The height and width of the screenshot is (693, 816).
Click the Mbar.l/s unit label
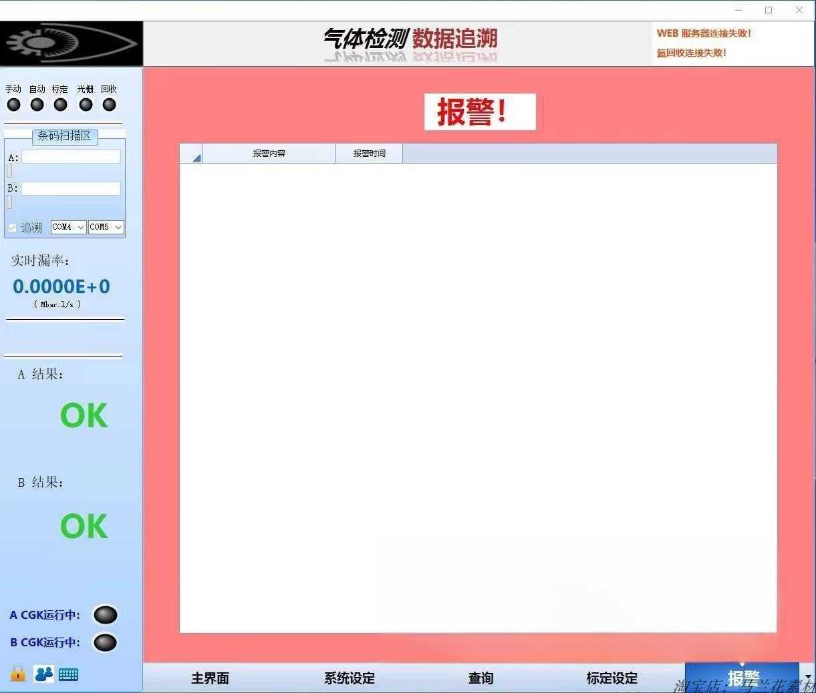(x=57, y=304)
